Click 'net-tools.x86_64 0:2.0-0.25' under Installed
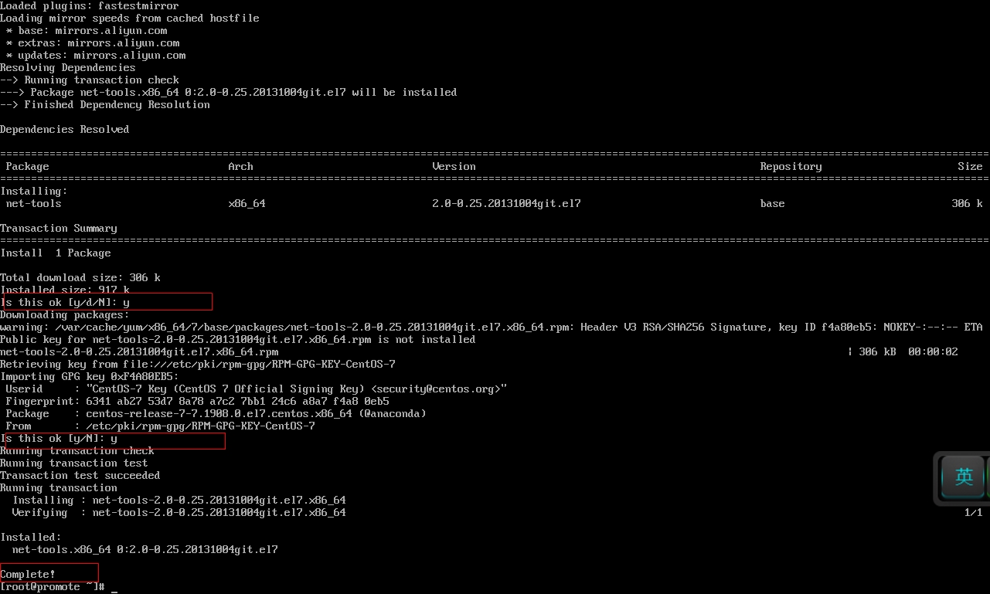The width and height of the screenshot is (990, 594). (145, 549)
